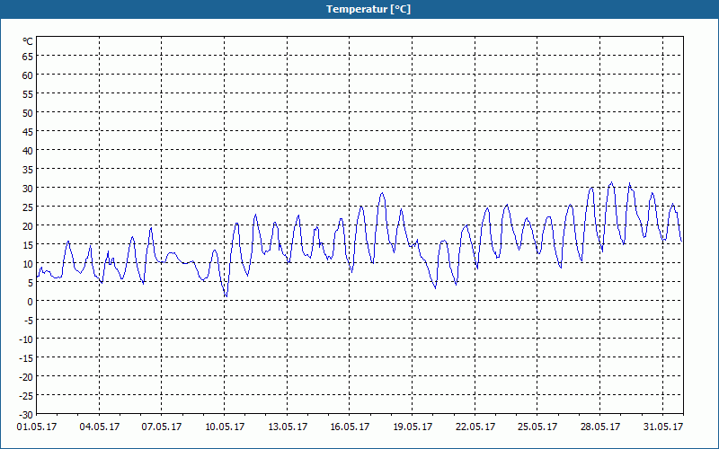
Task: Click the 40 value on the temperature axis
Action: (28, 151)
